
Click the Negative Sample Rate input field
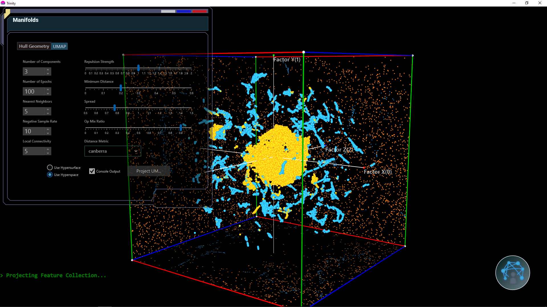click(x=34, y=131)
